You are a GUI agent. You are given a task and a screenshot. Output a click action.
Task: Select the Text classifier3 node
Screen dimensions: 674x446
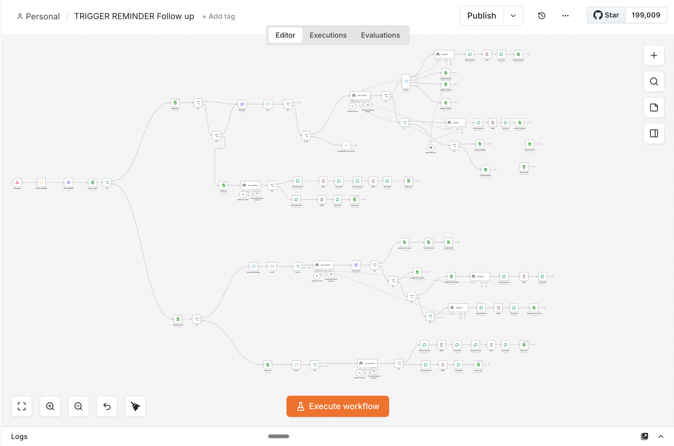coord(367,363)
